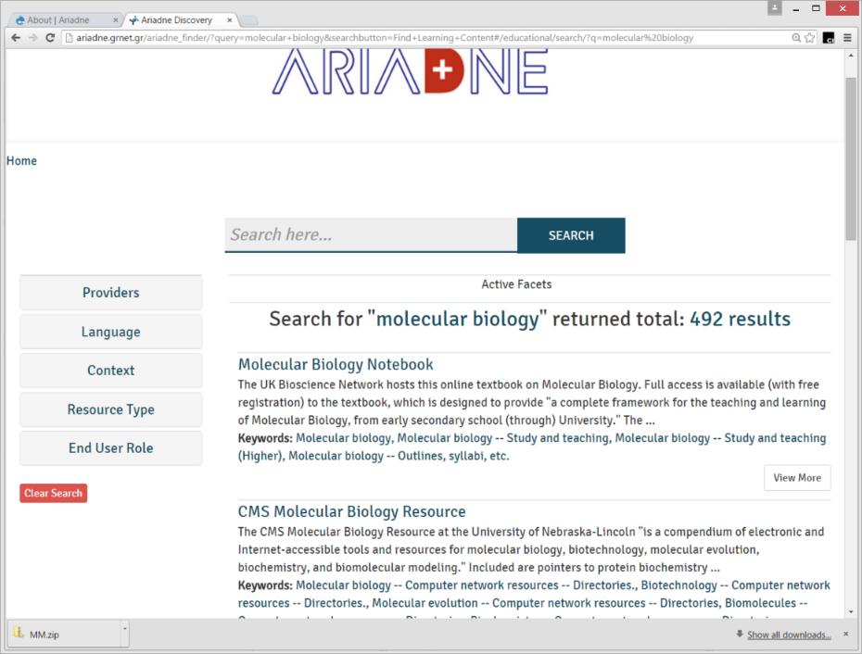Expand the Context facet
862x654 pixels.
pyautogui.click(x=111, y=371)
